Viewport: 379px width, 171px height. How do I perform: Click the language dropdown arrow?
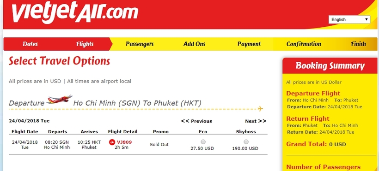click(x=367, y=19)
